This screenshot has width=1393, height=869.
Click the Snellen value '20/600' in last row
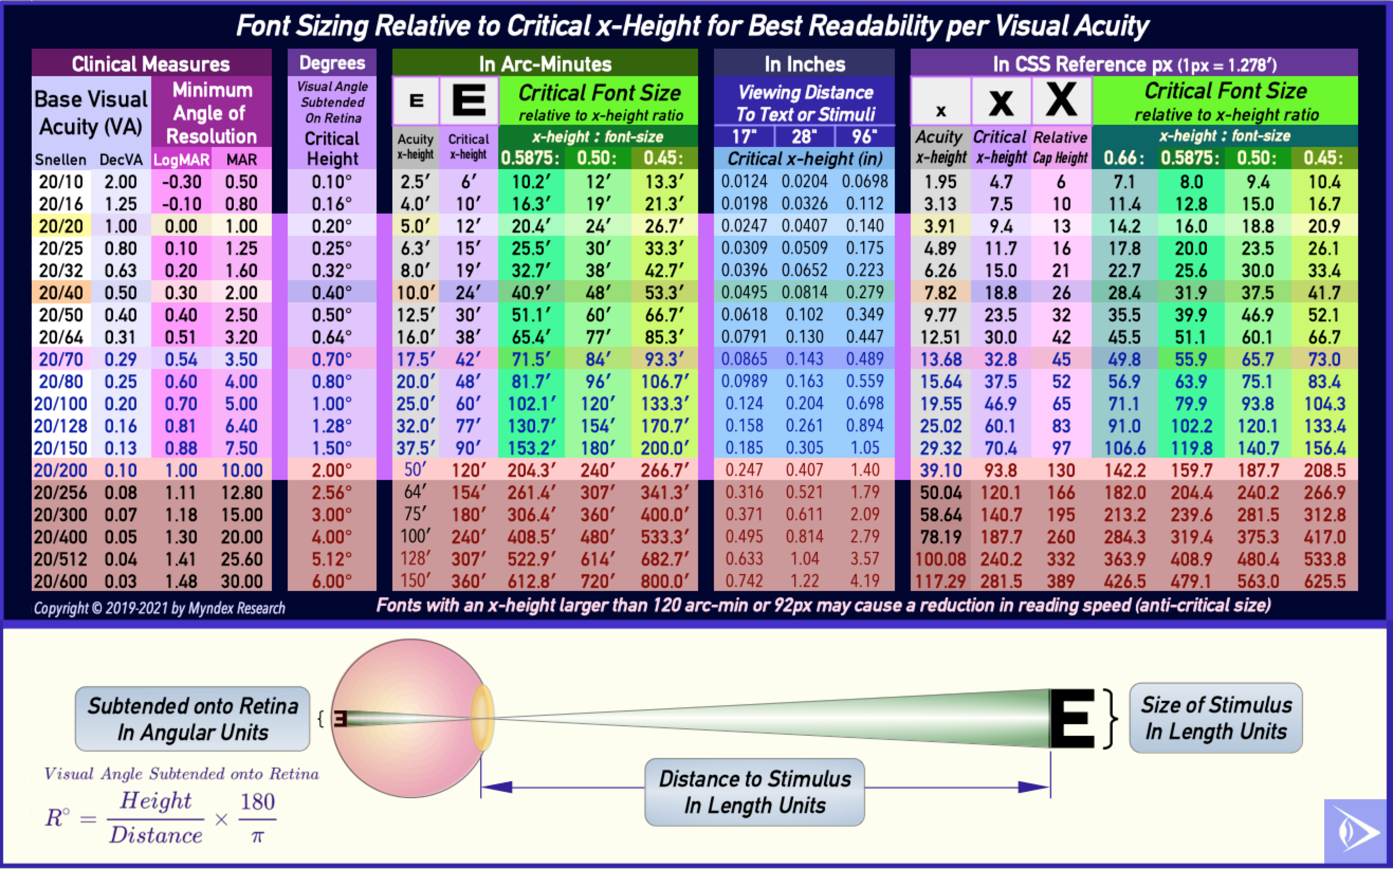click(x=60, y=581)
